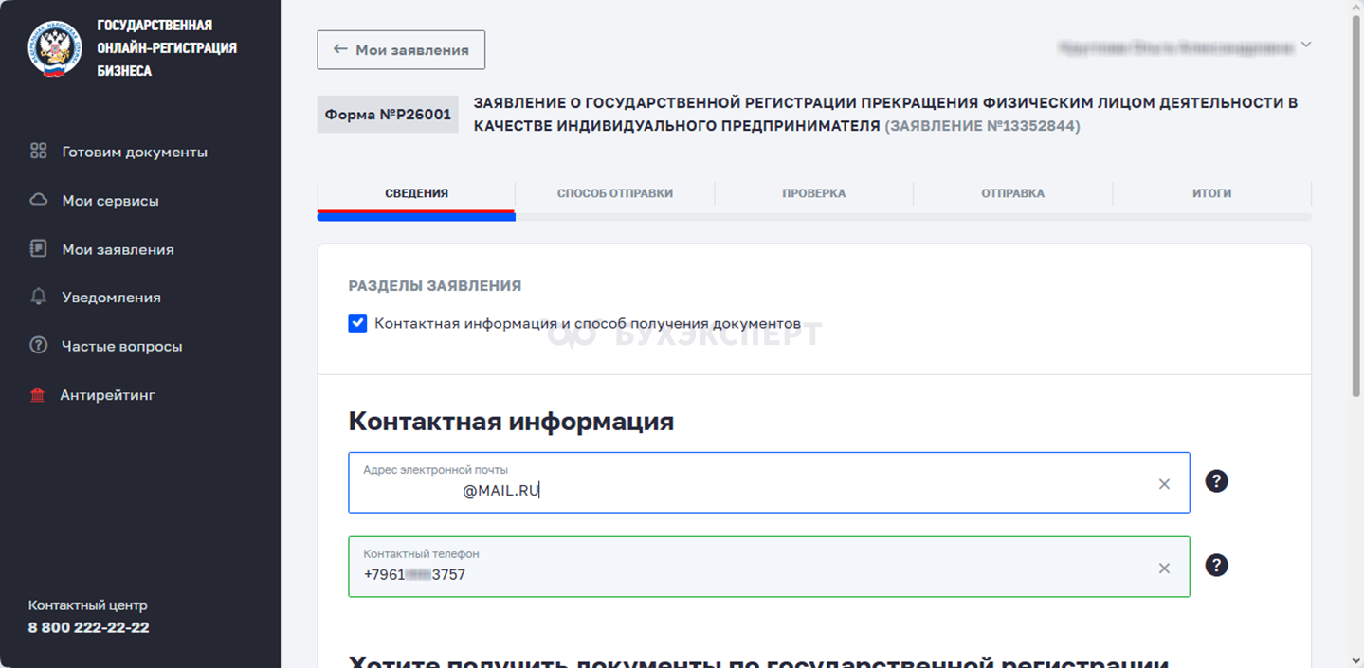Click the back arrow in Мои заявления button
The image size is (1364, 668).
click(340, 49)
